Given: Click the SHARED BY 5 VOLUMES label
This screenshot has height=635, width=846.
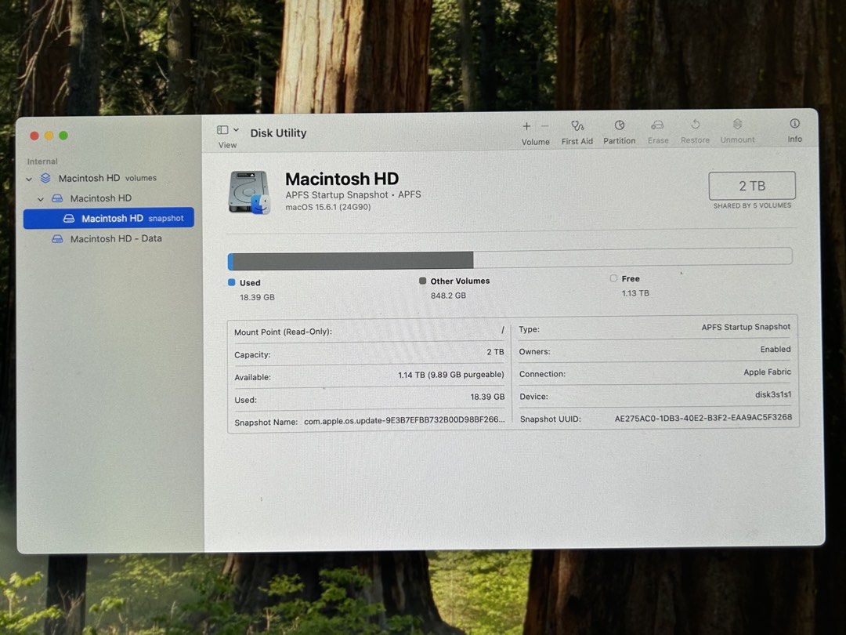Looking at the screenshot, I should (x=752, y=205).
